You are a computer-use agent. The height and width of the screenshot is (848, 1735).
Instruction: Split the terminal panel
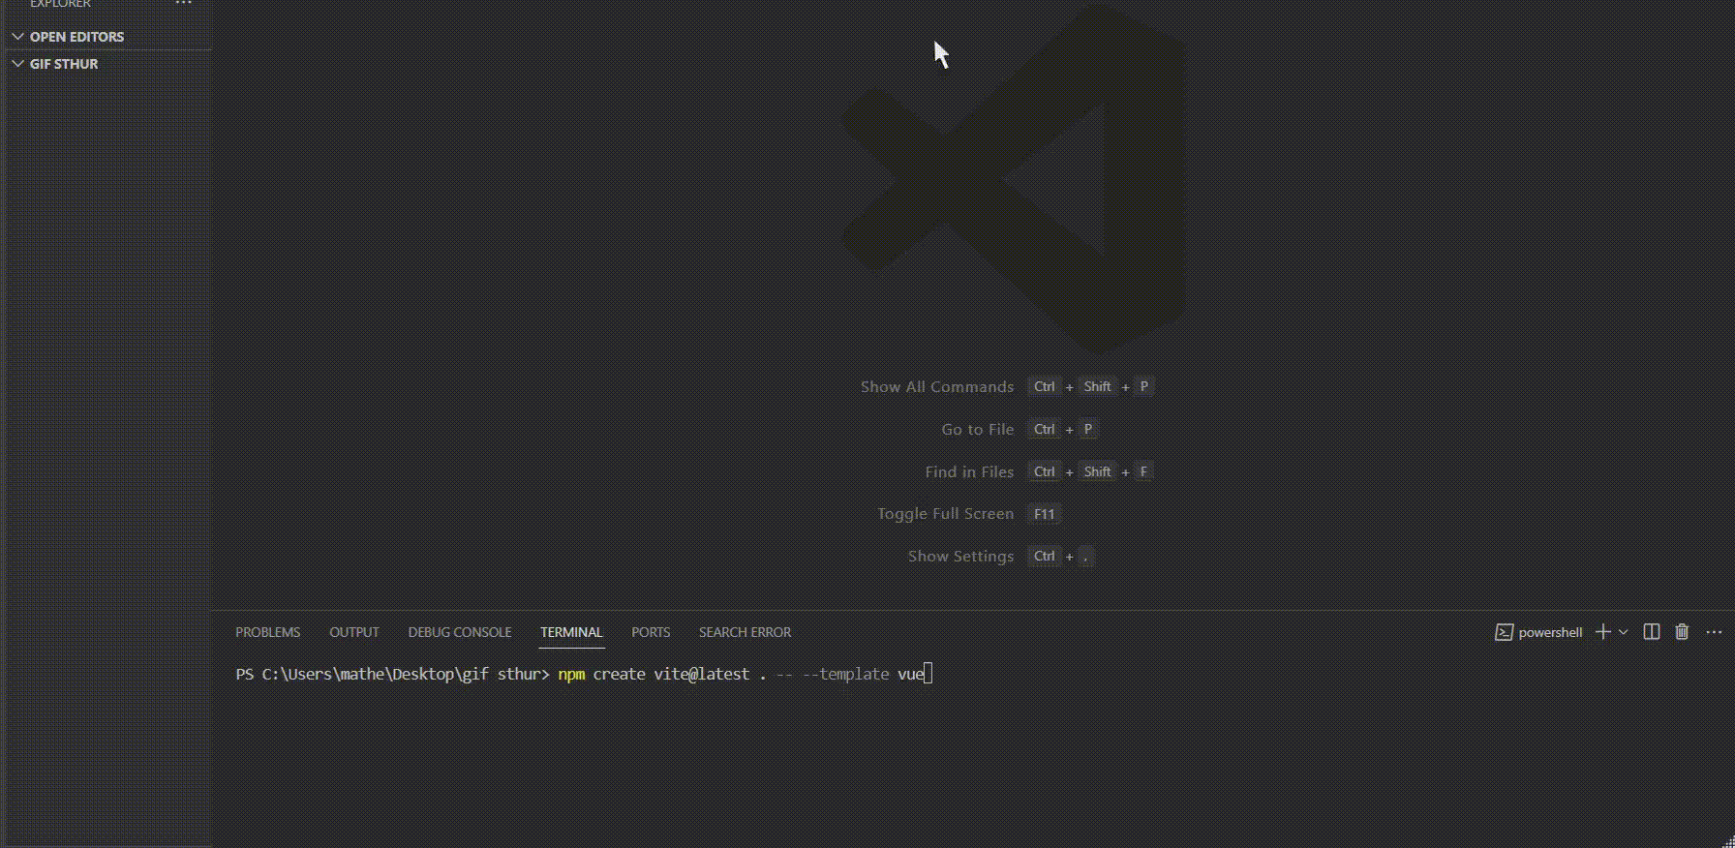pyautogui.click(x=1652, y=632)
